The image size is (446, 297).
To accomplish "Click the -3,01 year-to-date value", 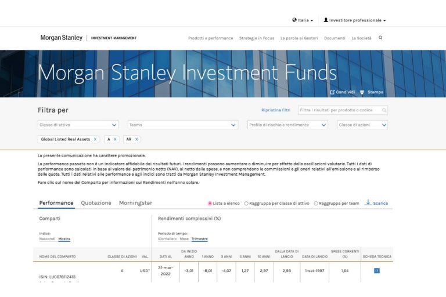I will [189, 270].
